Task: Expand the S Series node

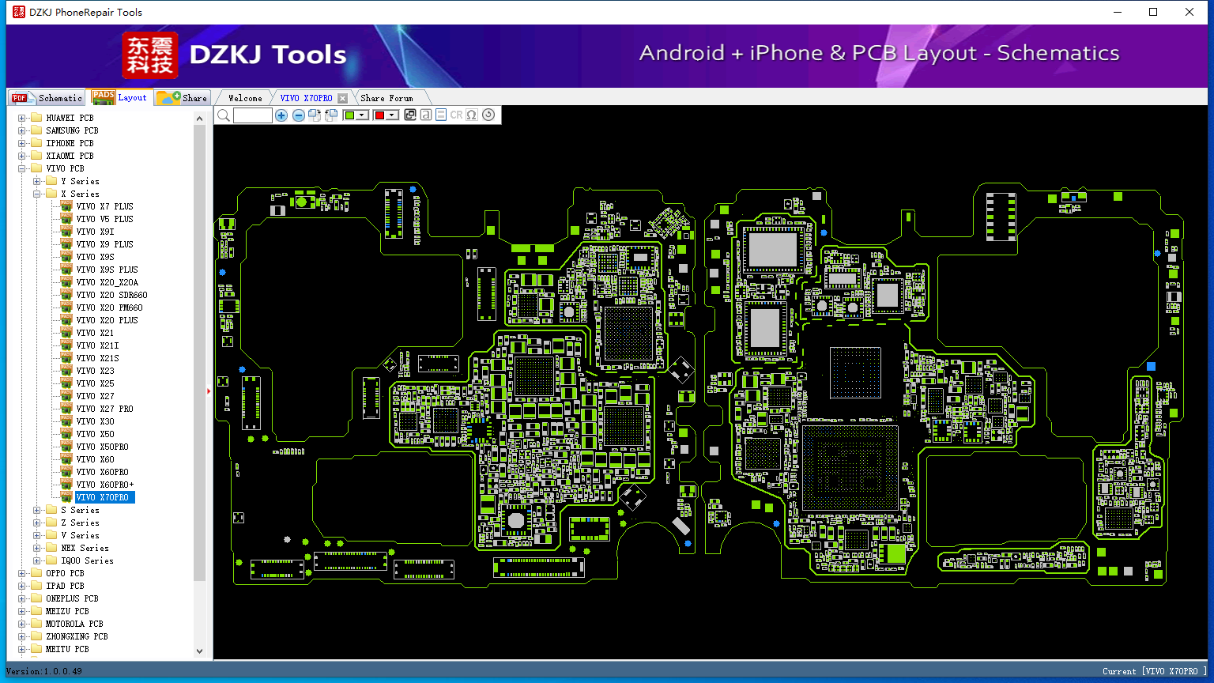Action: 36,510
